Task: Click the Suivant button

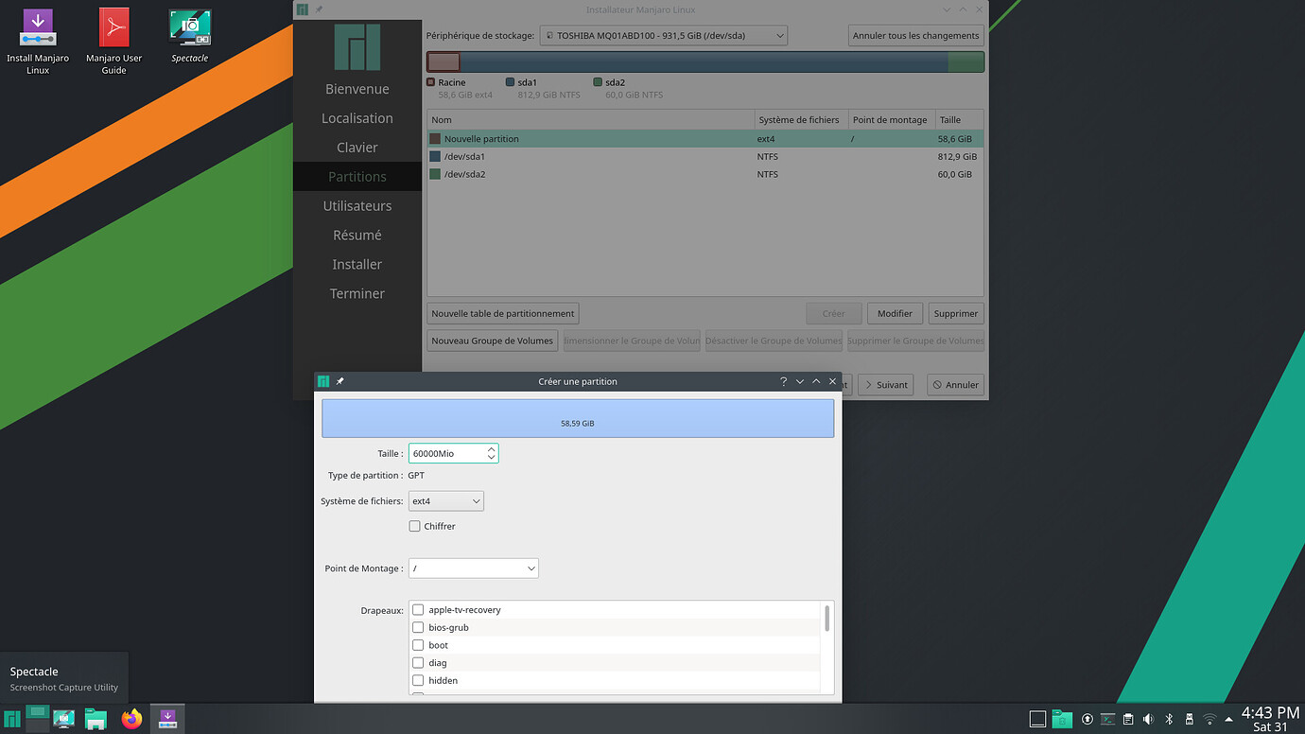Action: coord(887,385)
